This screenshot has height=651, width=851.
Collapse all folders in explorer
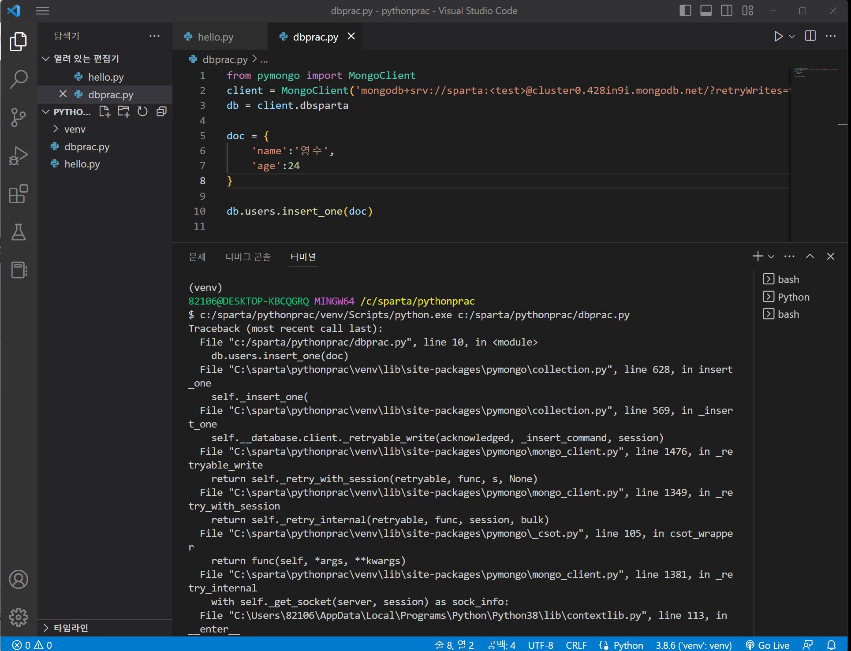(161, 112)
